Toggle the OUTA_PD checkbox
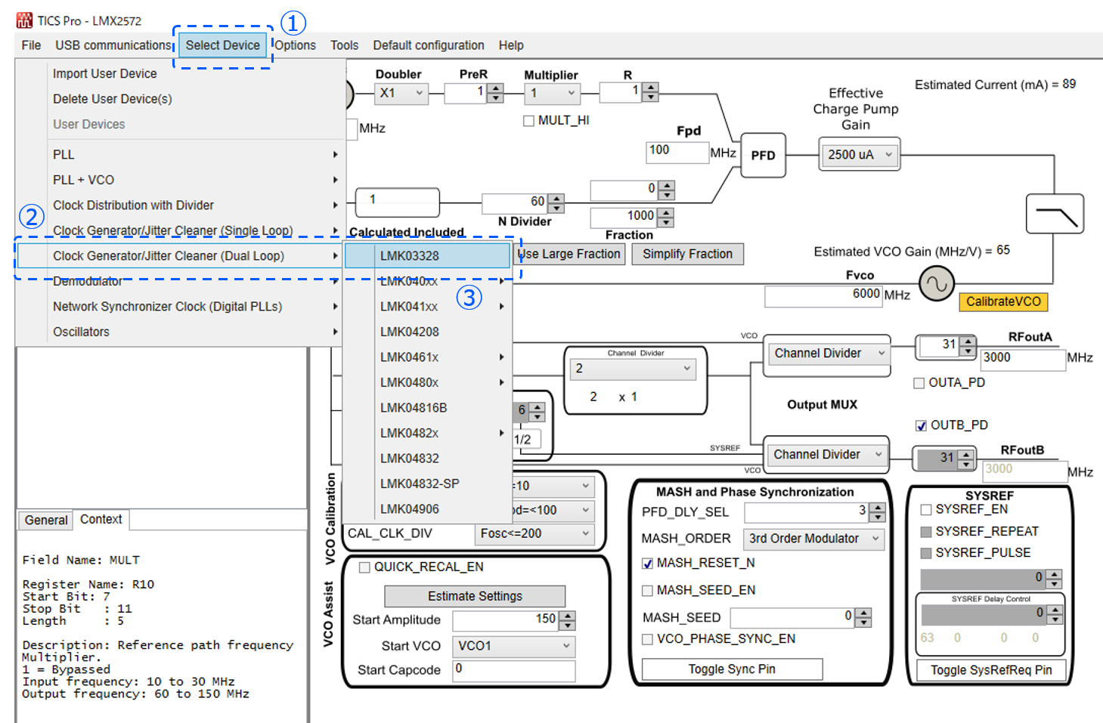The image size is (1103, 723). pos(919,383)
